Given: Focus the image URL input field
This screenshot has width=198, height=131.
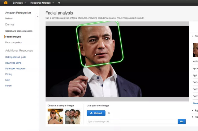Looking at the screenshot, I should (x=132, y=121).
